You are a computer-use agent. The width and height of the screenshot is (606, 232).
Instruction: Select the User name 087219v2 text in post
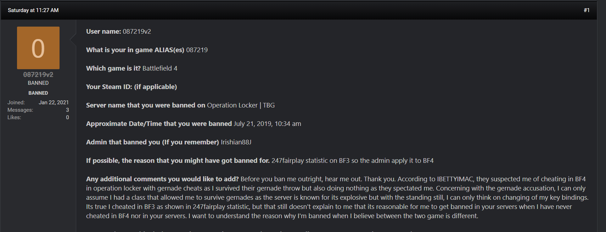[137, 32]
